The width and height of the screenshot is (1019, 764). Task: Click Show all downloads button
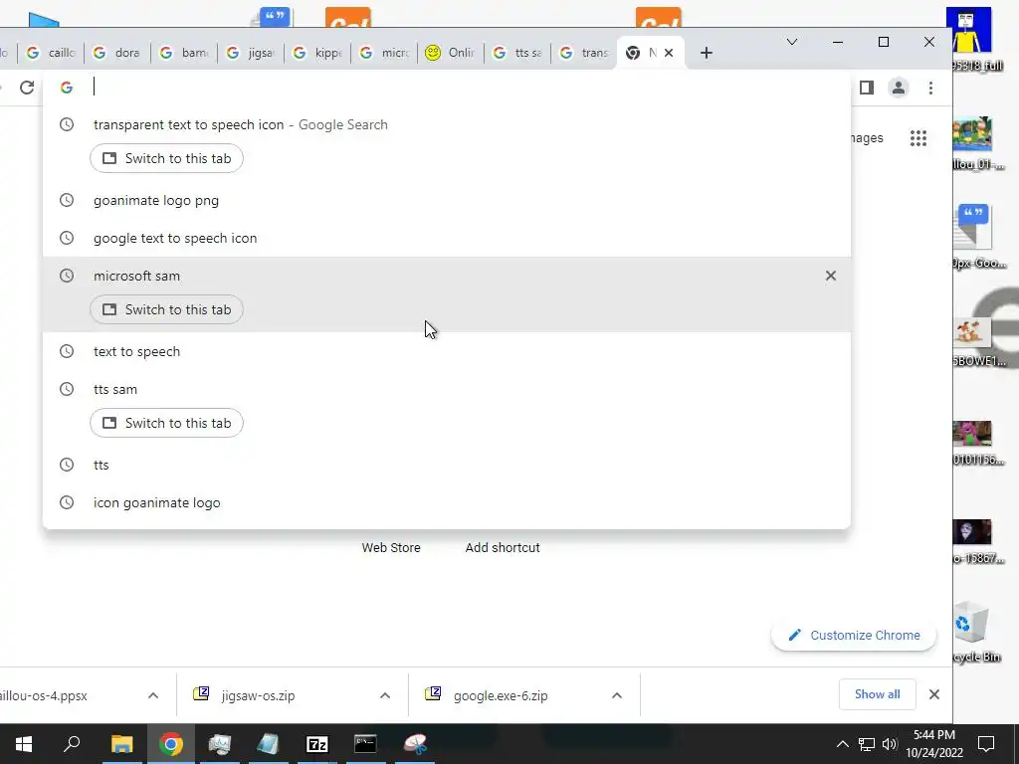878,693
